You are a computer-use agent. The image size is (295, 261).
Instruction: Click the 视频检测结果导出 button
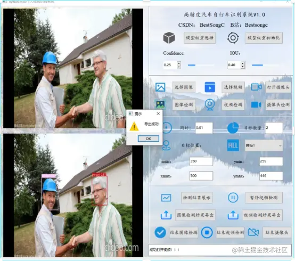pos(263,215)
